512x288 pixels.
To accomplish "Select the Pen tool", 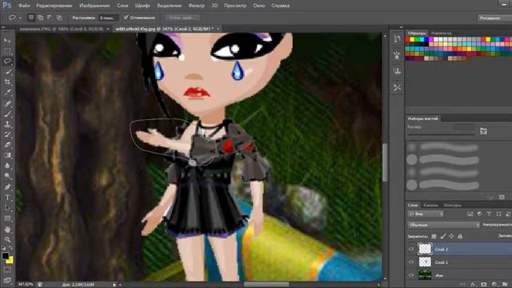I will [7, 187].
